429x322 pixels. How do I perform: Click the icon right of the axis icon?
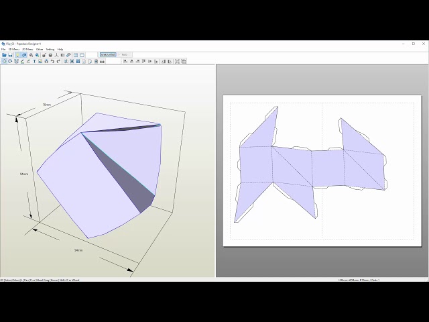[x=62, y=55]
